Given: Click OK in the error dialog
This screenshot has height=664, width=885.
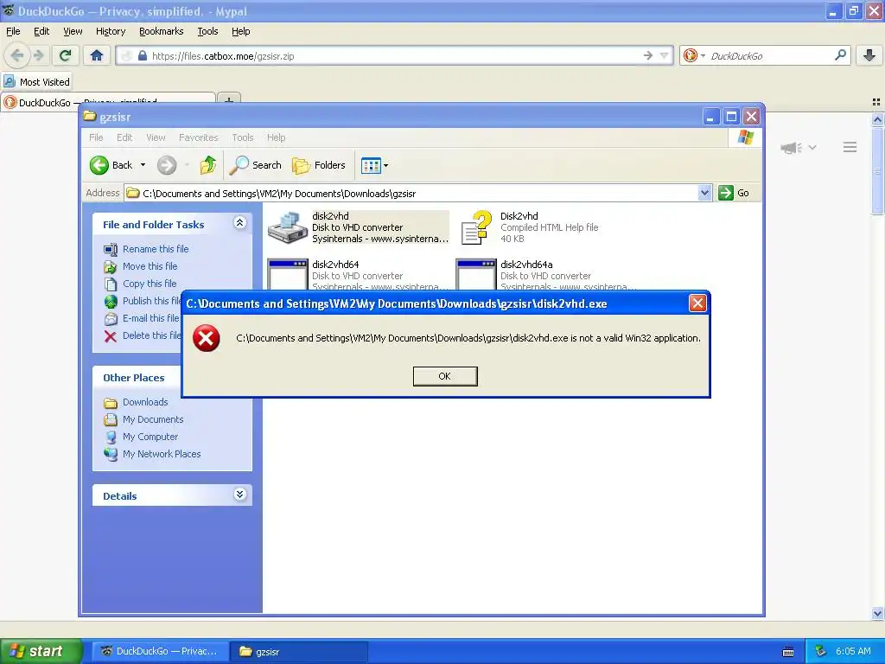Looking at the screenshot, I should coord(445,376).
